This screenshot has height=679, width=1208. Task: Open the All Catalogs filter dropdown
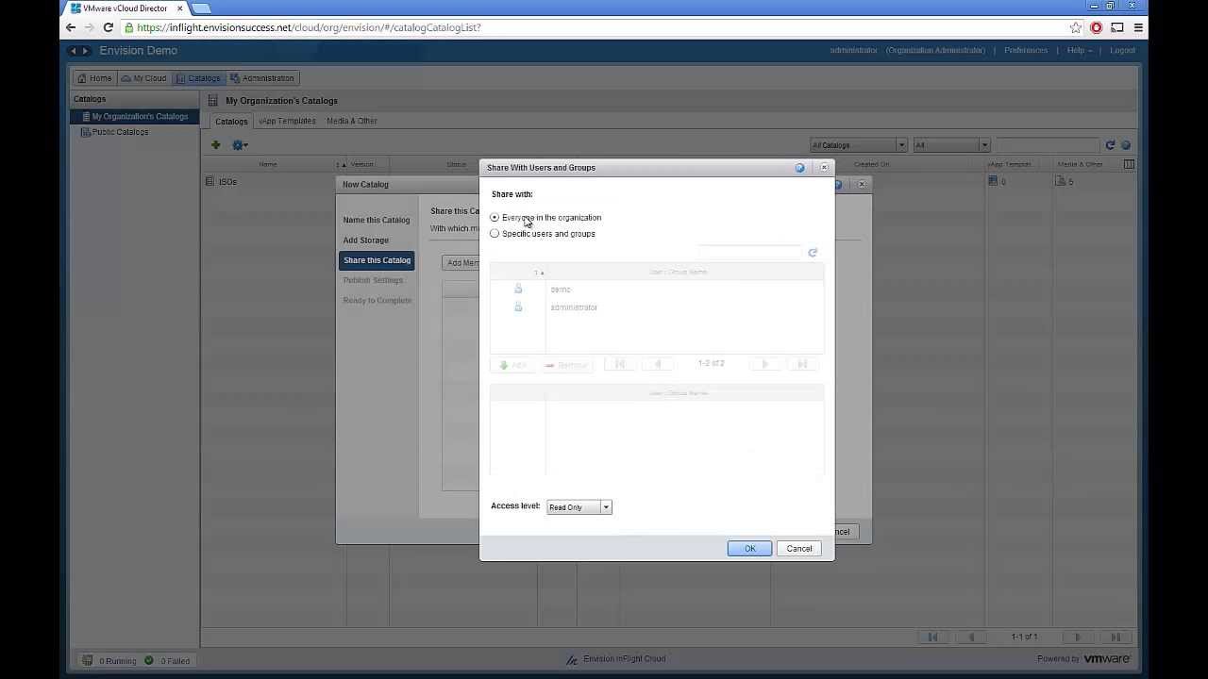point(859,145)
